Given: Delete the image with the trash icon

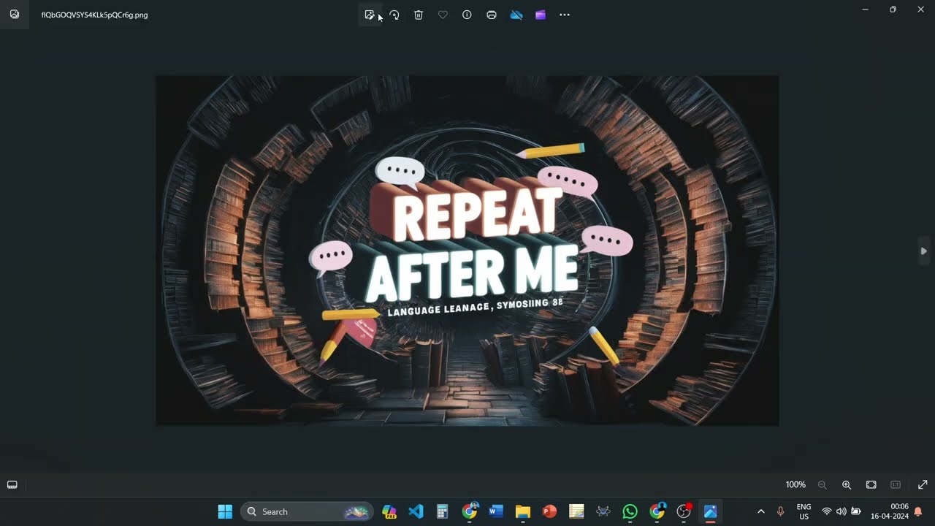Looking at the screenshot, I should (x=419, y=15).
